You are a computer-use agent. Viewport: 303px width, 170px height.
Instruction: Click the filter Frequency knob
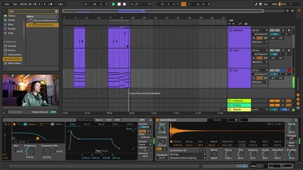point(30,152)
